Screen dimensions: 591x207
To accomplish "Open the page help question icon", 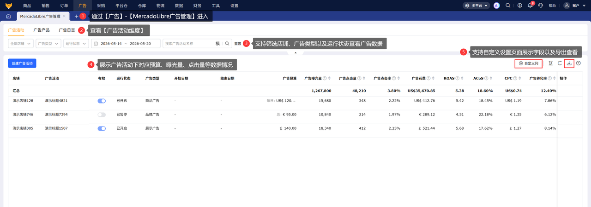I will pos(578,63).
